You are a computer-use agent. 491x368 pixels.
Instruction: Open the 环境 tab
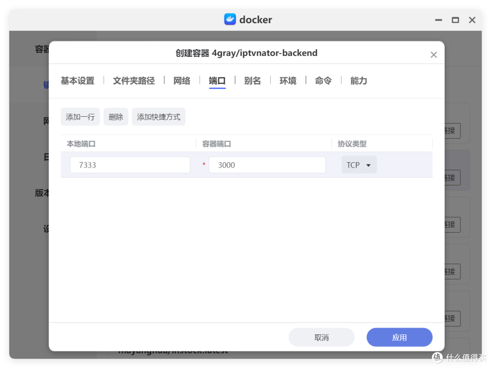click(288, 81)
